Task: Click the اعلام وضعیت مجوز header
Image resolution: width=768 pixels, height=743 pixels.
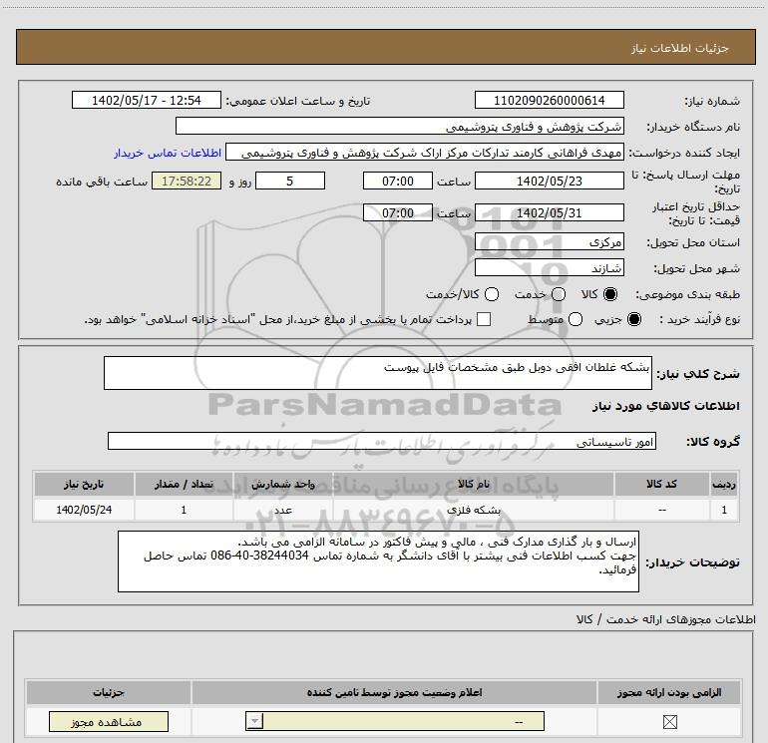Action: [394, 692]
